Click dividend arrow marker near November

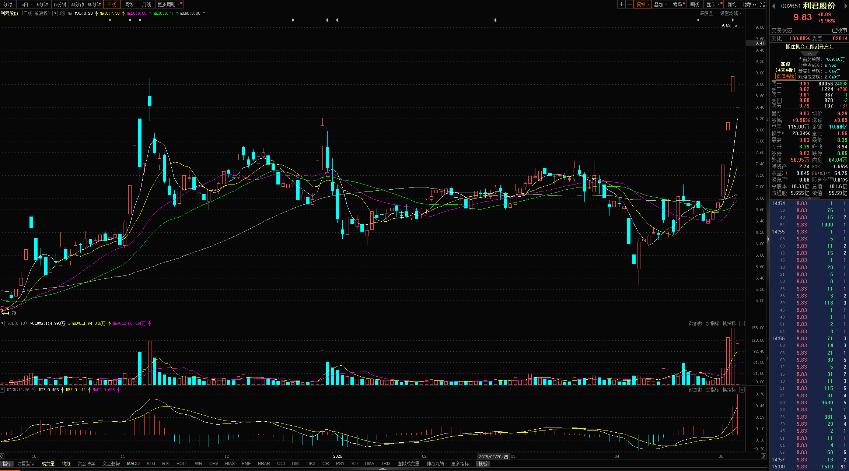(x=110, y=20)
